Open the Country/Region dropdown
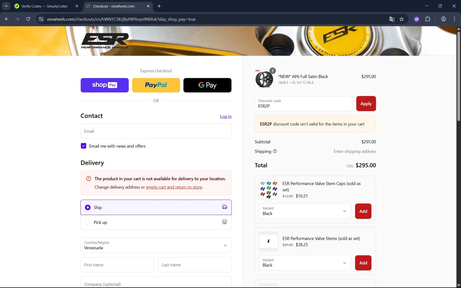 [156, 245]
